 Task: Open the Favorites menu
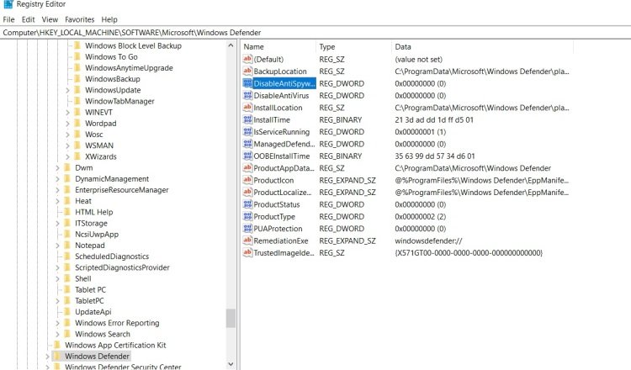79,19
